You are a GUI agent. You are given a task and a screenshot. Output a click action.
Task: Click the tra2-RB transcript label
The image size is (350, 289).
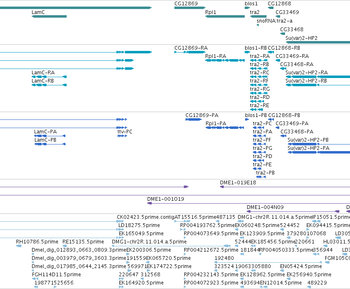pos(260,64)
